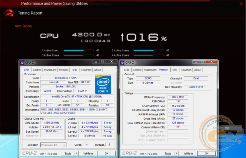Click the 1 Active Core ratio bar
The width and height of the screenshot is (246, 158).
[78, 50]
